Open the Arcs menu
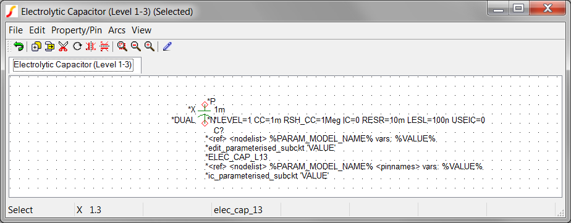571x223 pixels. (x=117, y=30)
